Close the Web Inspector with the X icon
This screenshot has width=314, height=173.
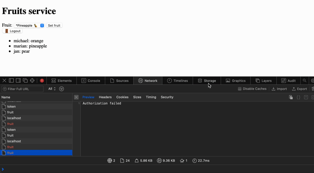coord(4,81)
